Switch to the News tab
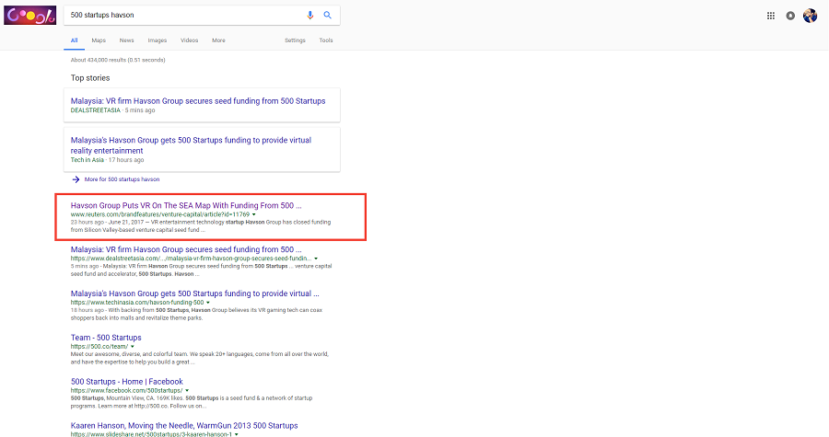 pyautogui.click(x=127, y=40)
